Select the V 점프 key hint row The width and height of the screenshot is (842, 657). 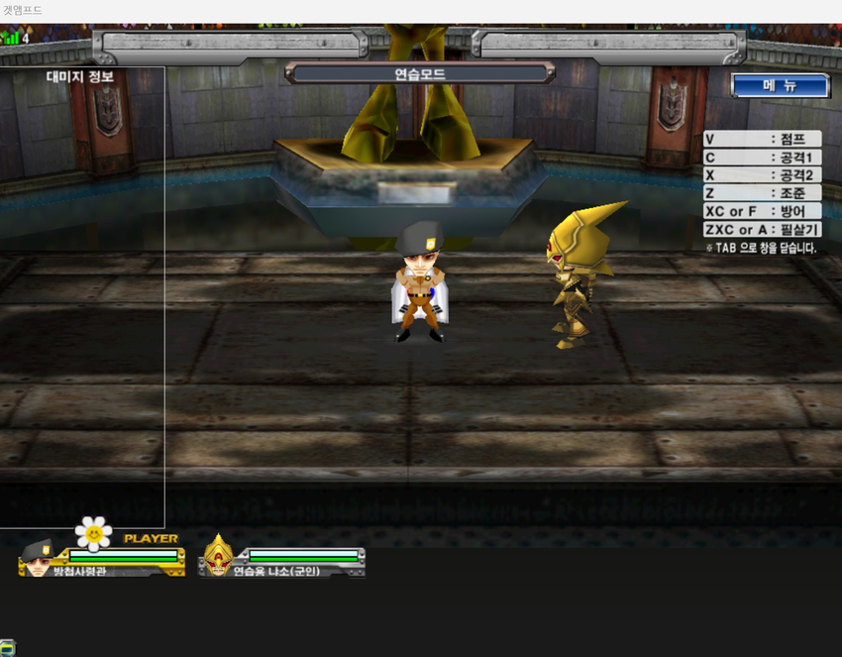pyautogui.click(x=762, y=140)
